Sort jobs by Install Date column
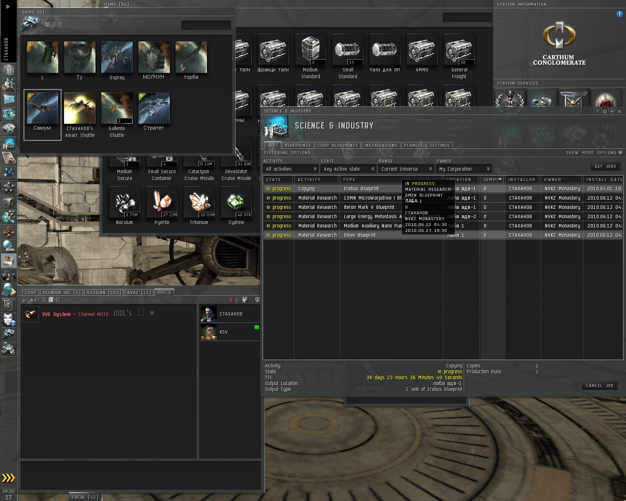The width and height of the screenshot is (626, 501). coord(604,180)
